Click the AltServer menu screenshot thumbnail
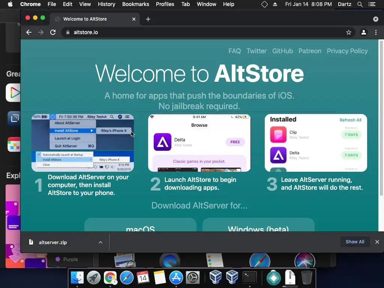The height and width of the screenshot is (288, 384). [x=83, y=143]
